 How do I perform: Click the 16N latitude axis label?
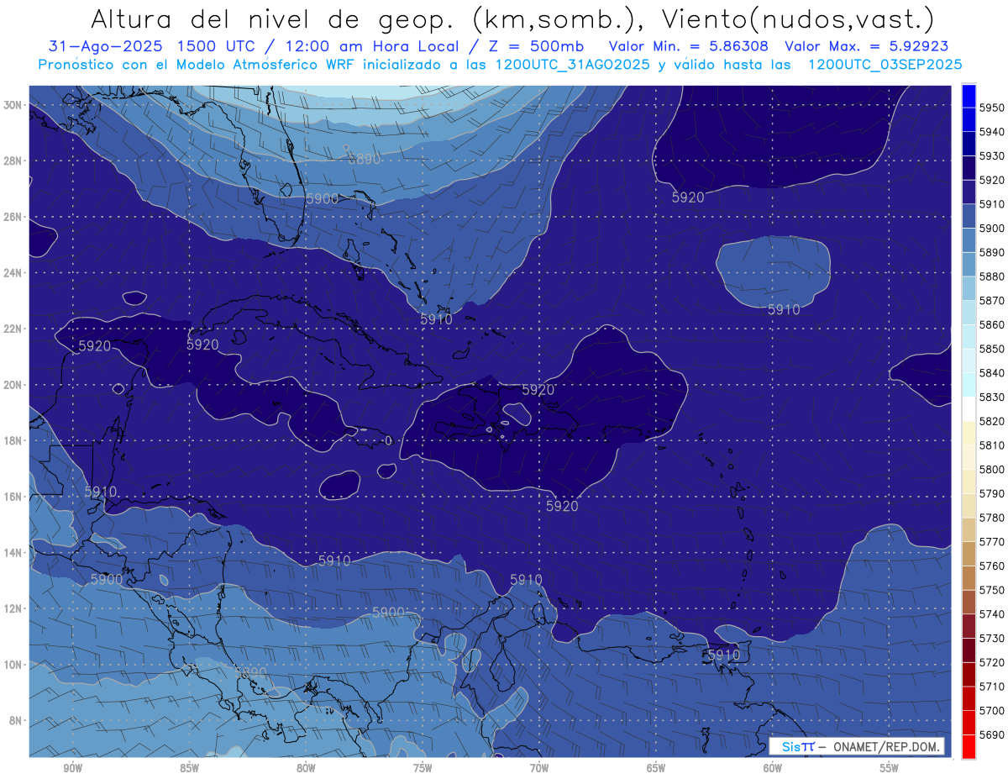[x=12, y=497]
